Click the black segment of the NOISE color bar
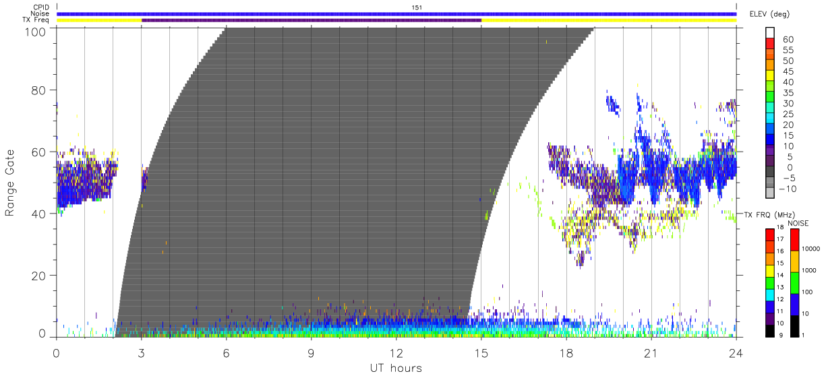Image resolution: width=828 pixels, height=382 pixels. 795,325
